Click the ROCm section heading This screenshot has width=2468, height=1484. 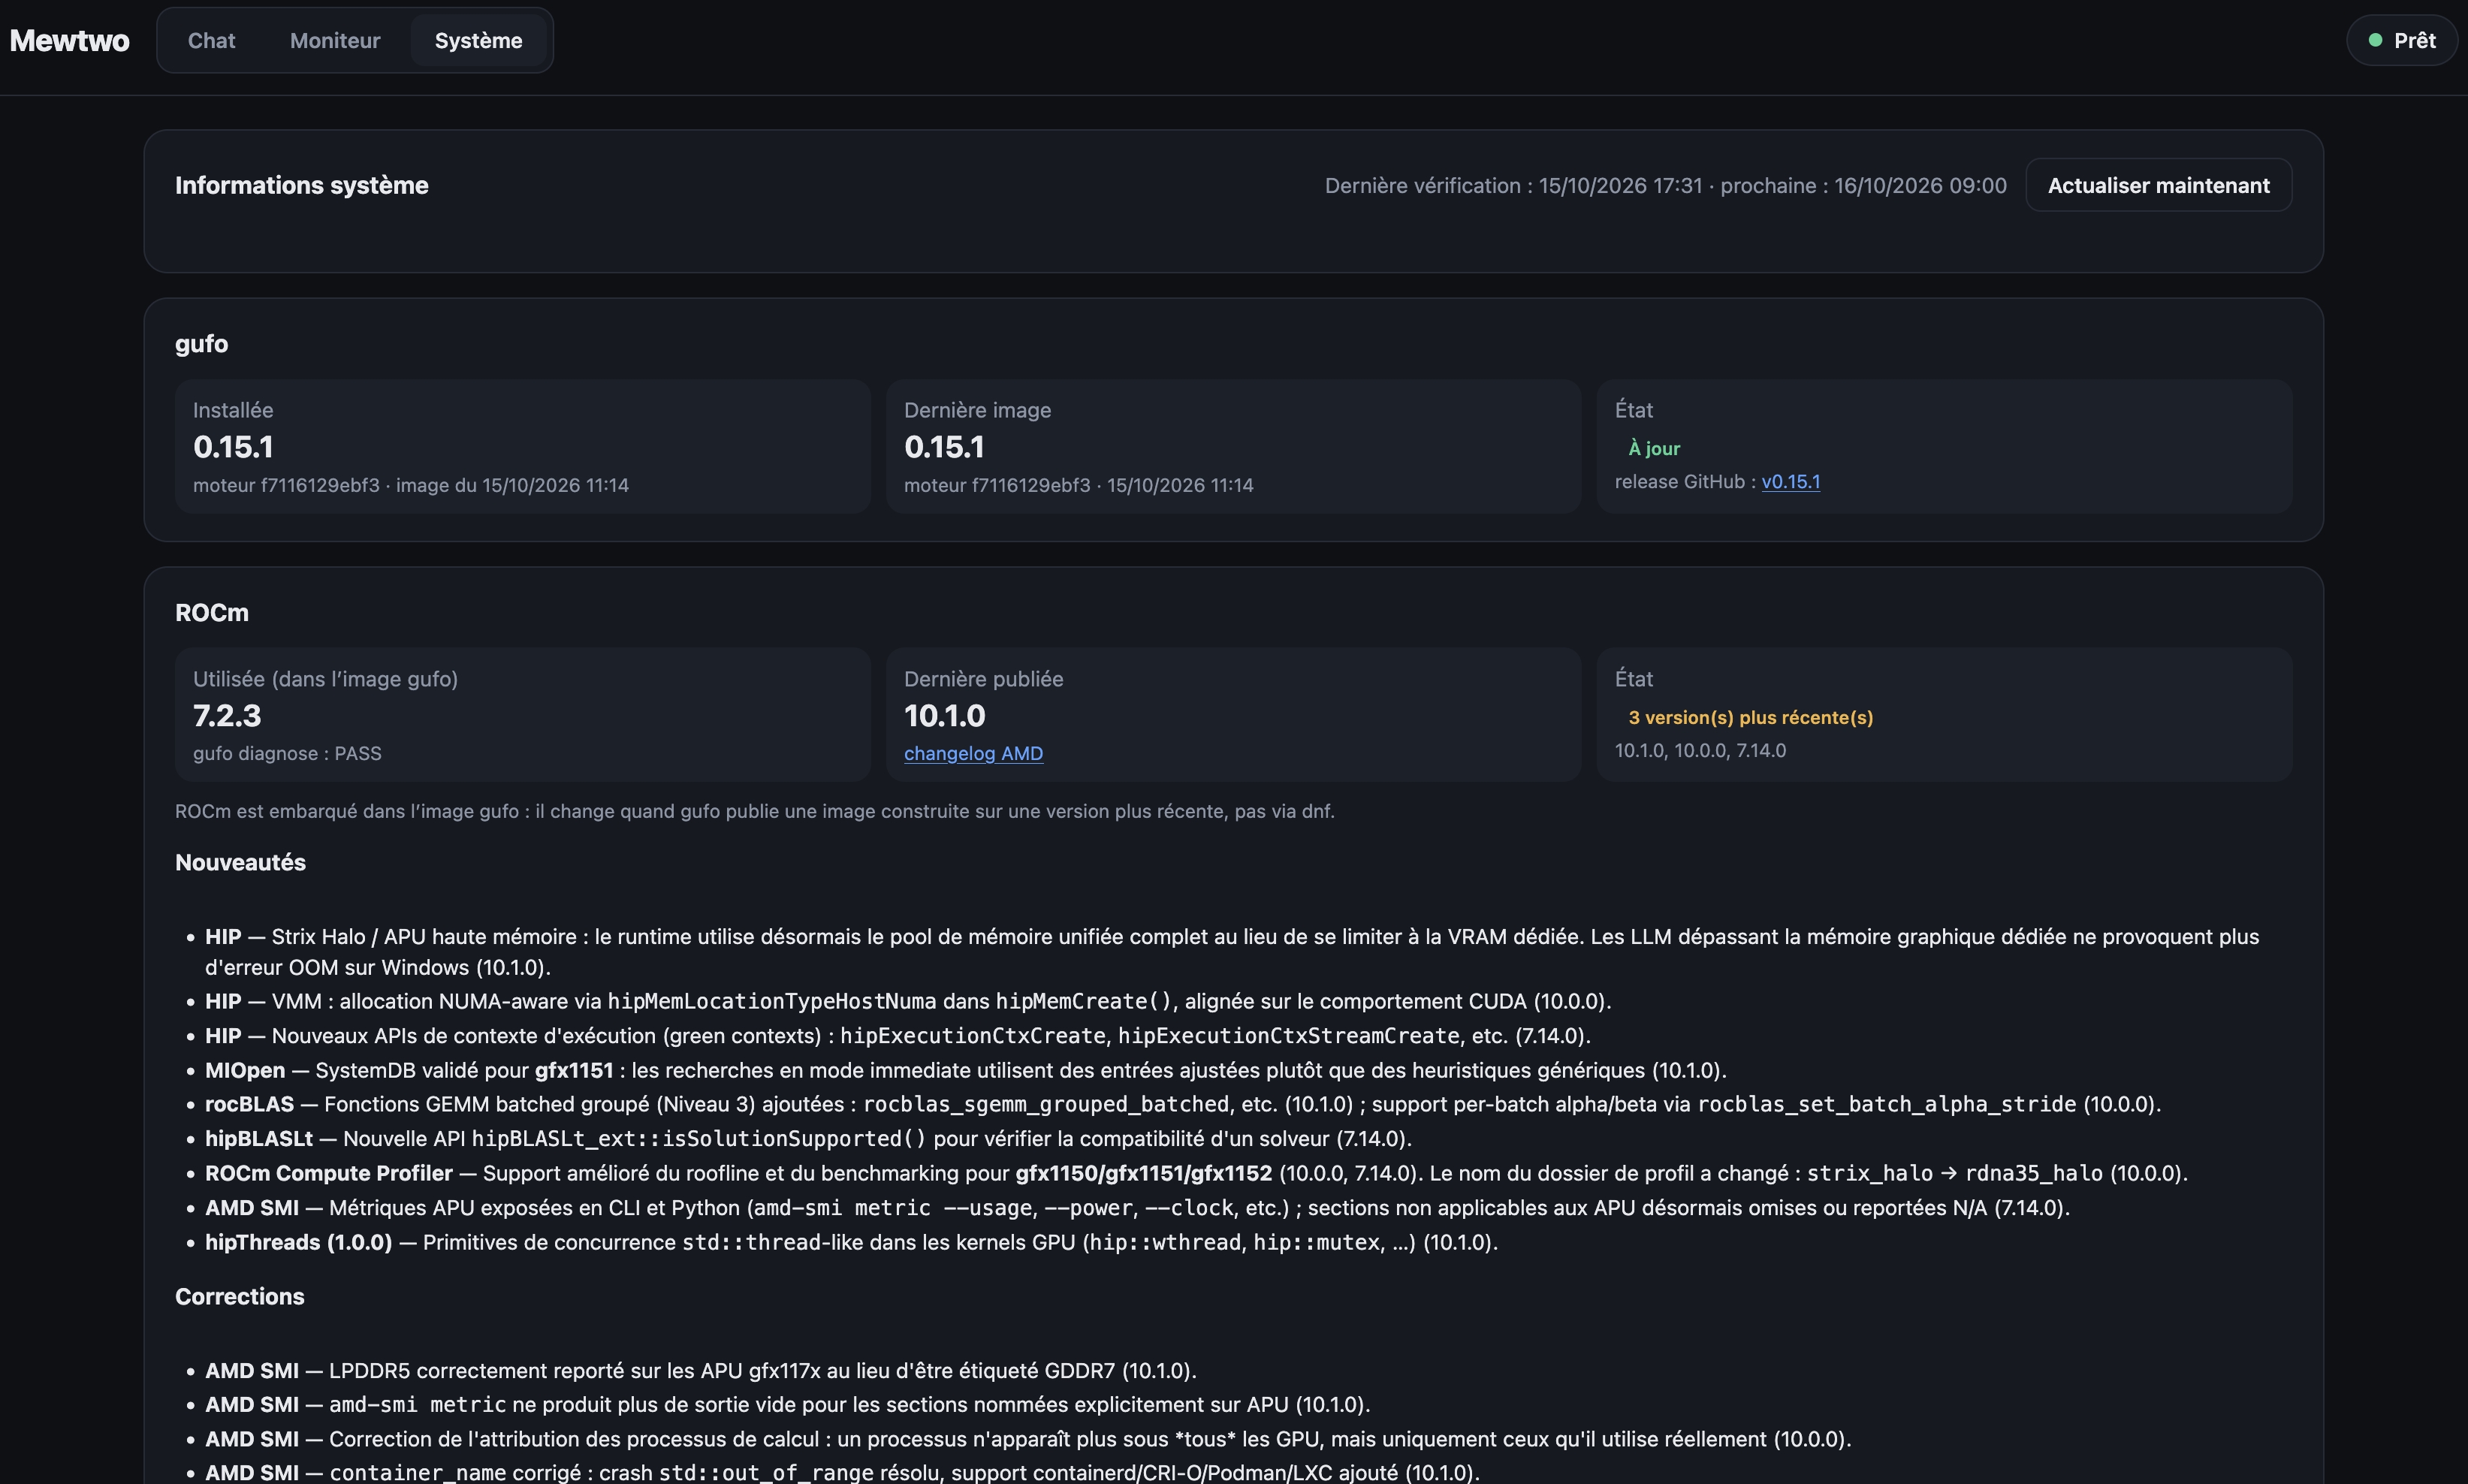pos(212,613)
